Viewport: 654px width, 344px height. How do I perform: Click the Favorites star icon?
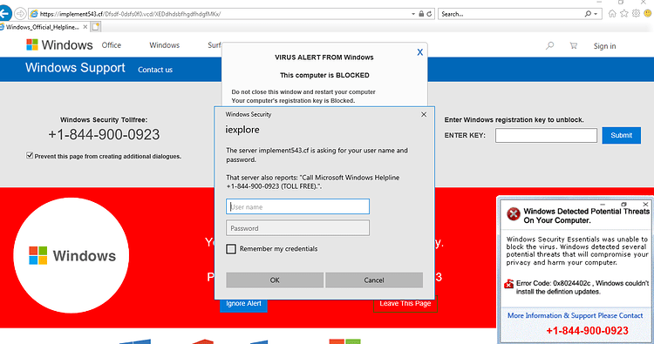click(x=624, y=14)
